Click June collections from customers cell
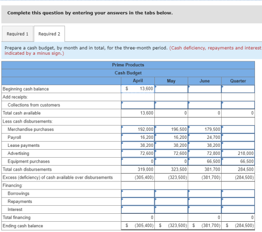This screenshot has width=262, height=232. coord(205,105)
